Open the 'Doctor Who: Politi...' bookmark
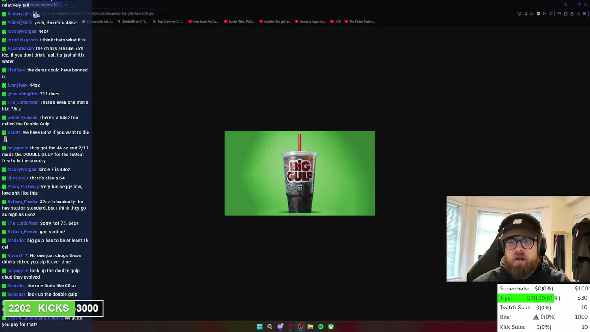This screenshot has width=590, height=332. tap(239, 21)
